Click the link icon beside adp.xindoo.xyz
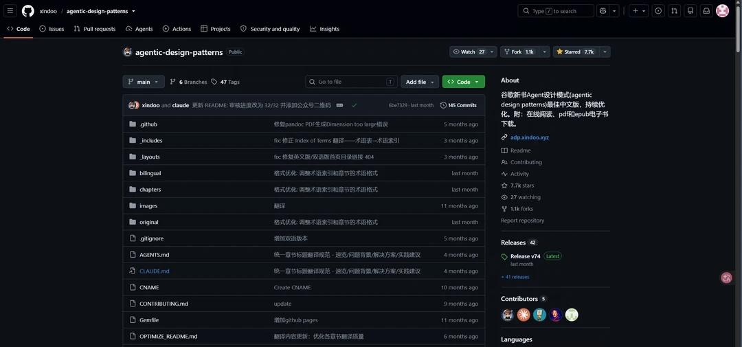 coord(504,137)
